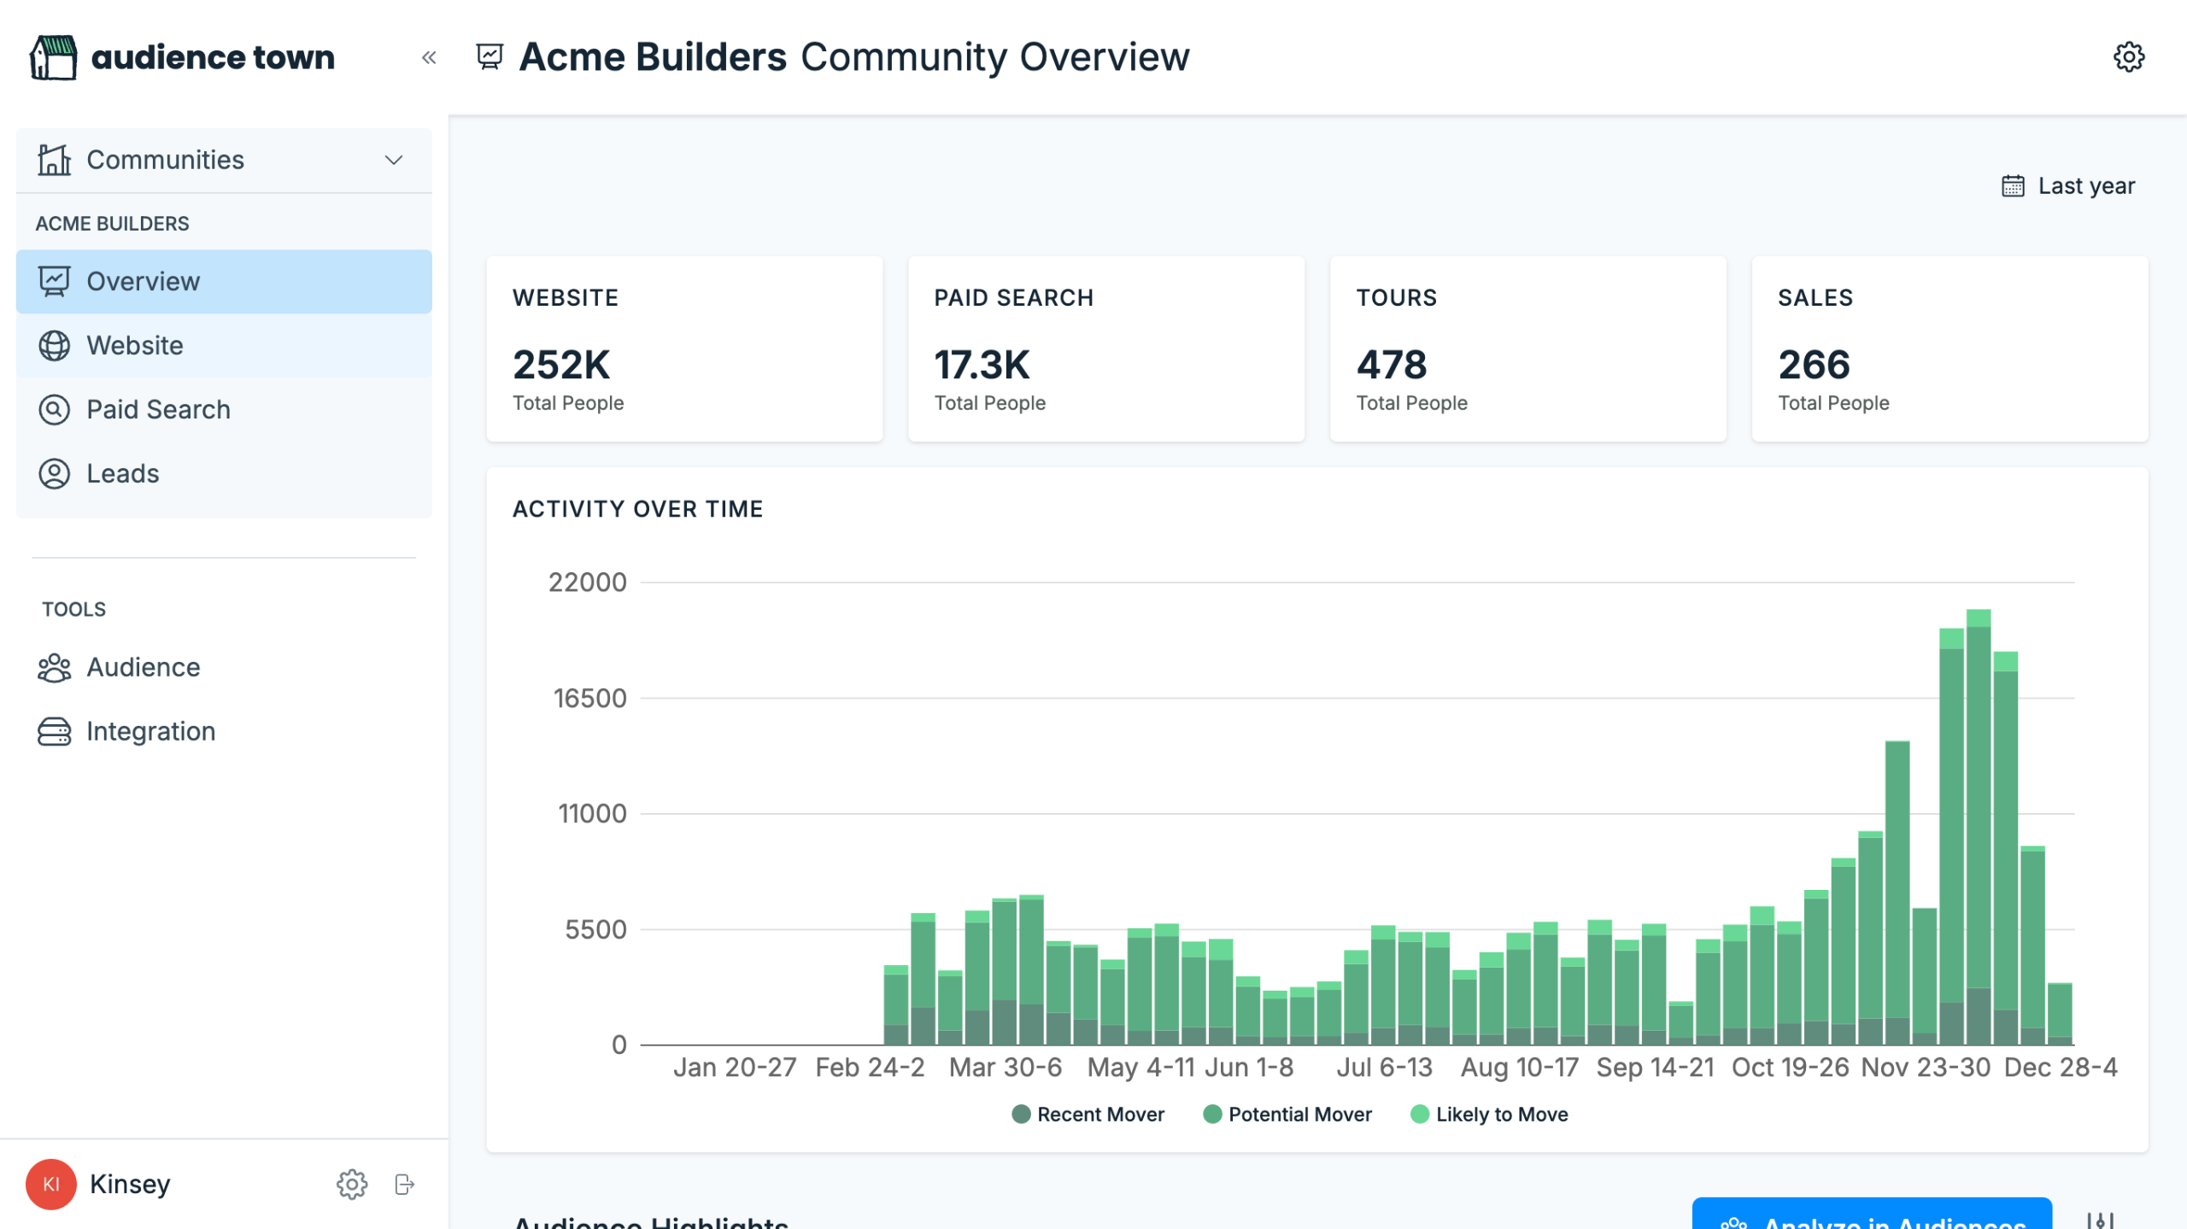Screen dimensions: 2187x1229
Task: Click the Analyze in Audiences button
Action: coord(1871,1217)
